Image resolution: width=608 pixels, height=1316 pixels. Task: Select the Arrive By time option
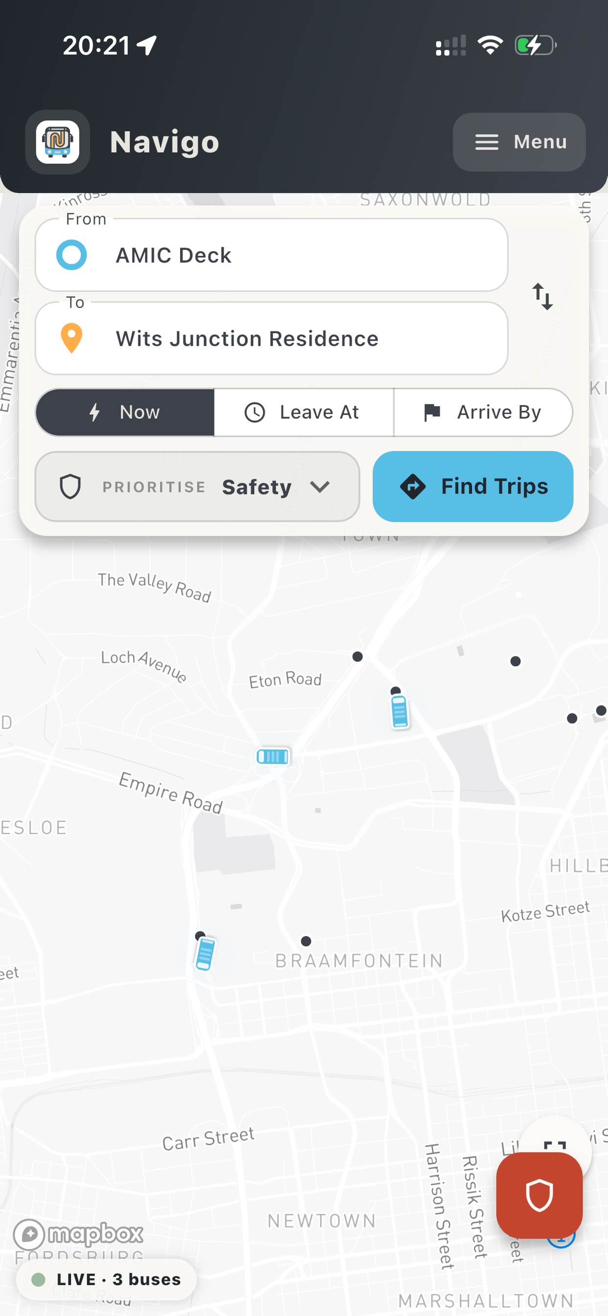click(483, 412)
